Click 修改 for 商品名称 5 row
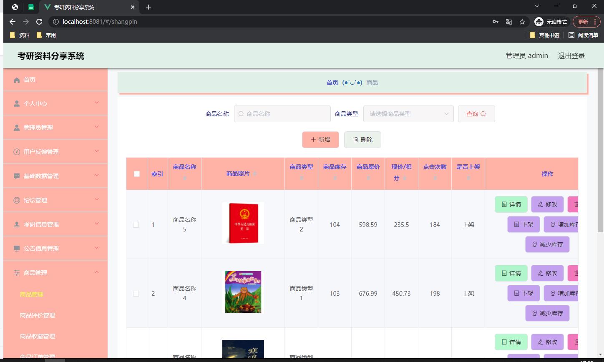The height and width of the screenshot is (362, 604). [547, 204]
